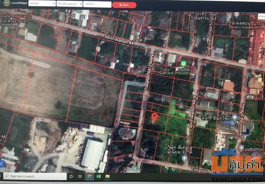Image resolution: width=265 pixels, height=184 pixels.
Task: Click the jodtattoo place pin
Action: (x=241, y=148)
